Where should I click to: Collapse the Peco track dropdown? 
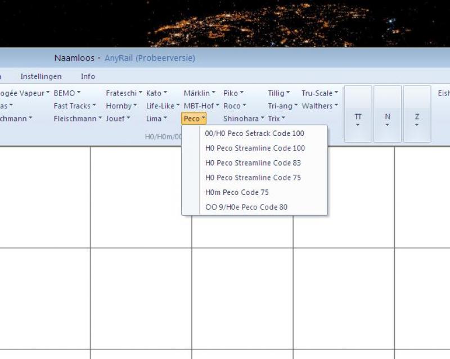(x=194, y=119)
